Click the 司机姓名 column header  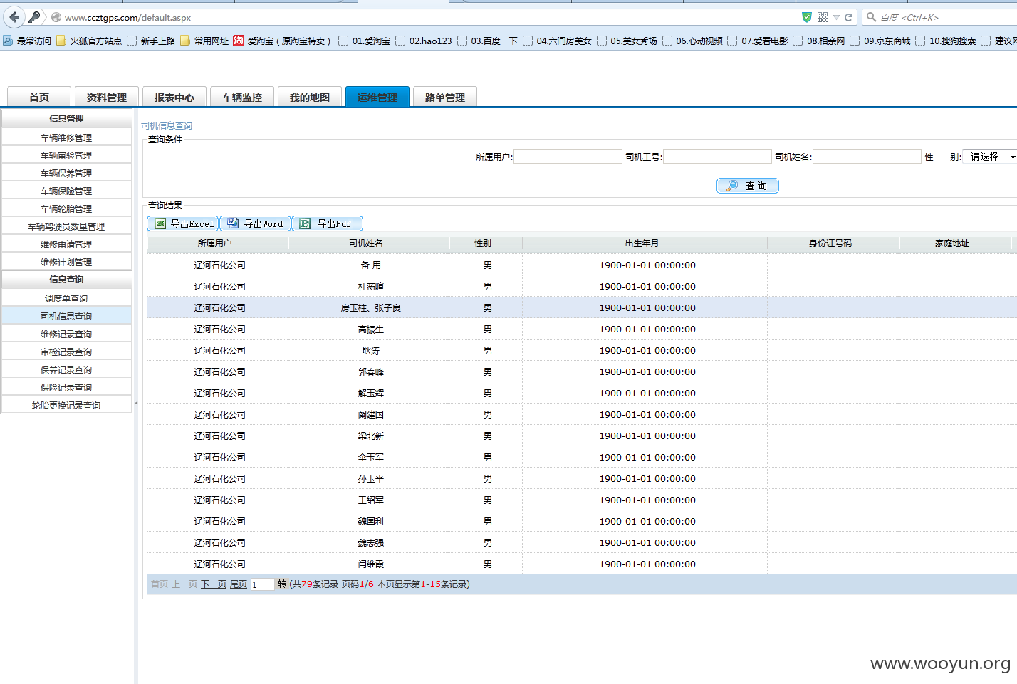(369, 243)
